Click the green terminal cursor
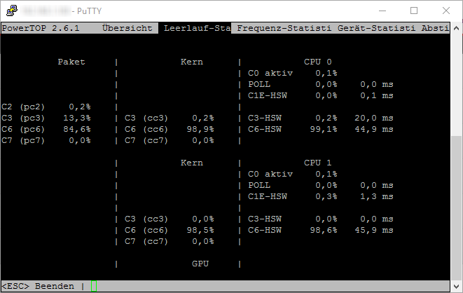463x293 pixels. pyautogui.click(x=94, y=286)
